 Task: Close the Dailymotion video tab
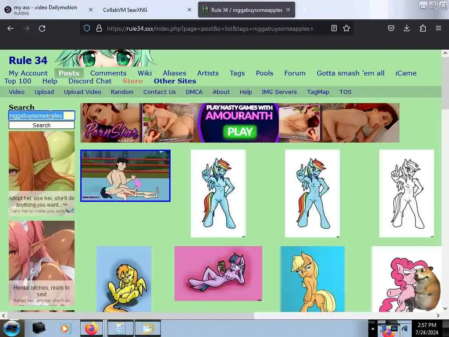point(91,10)
